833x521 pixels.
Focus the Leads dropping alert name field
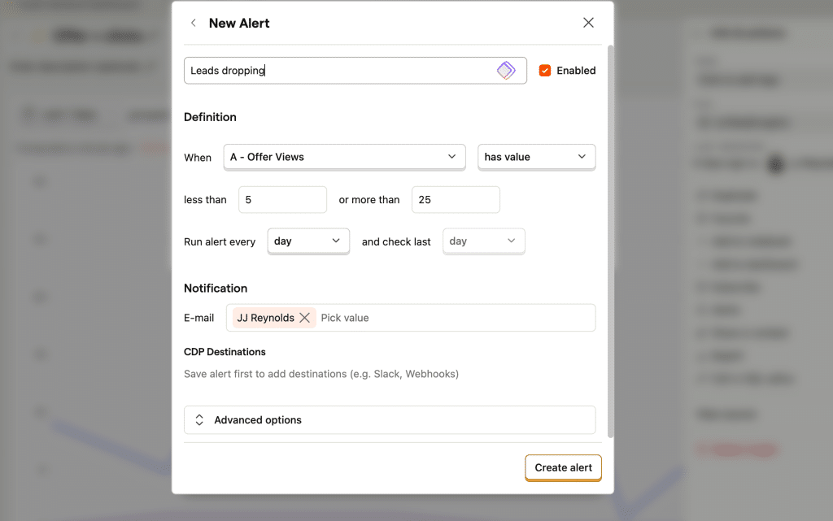[x=338, y=71]
